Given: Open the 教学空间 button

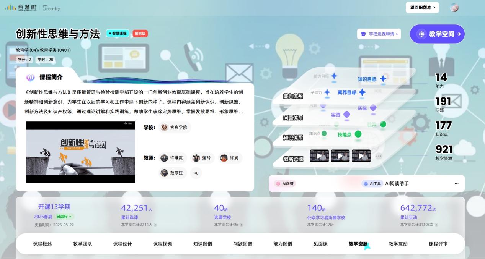Looking at the screenshot, I should point(437,34).
